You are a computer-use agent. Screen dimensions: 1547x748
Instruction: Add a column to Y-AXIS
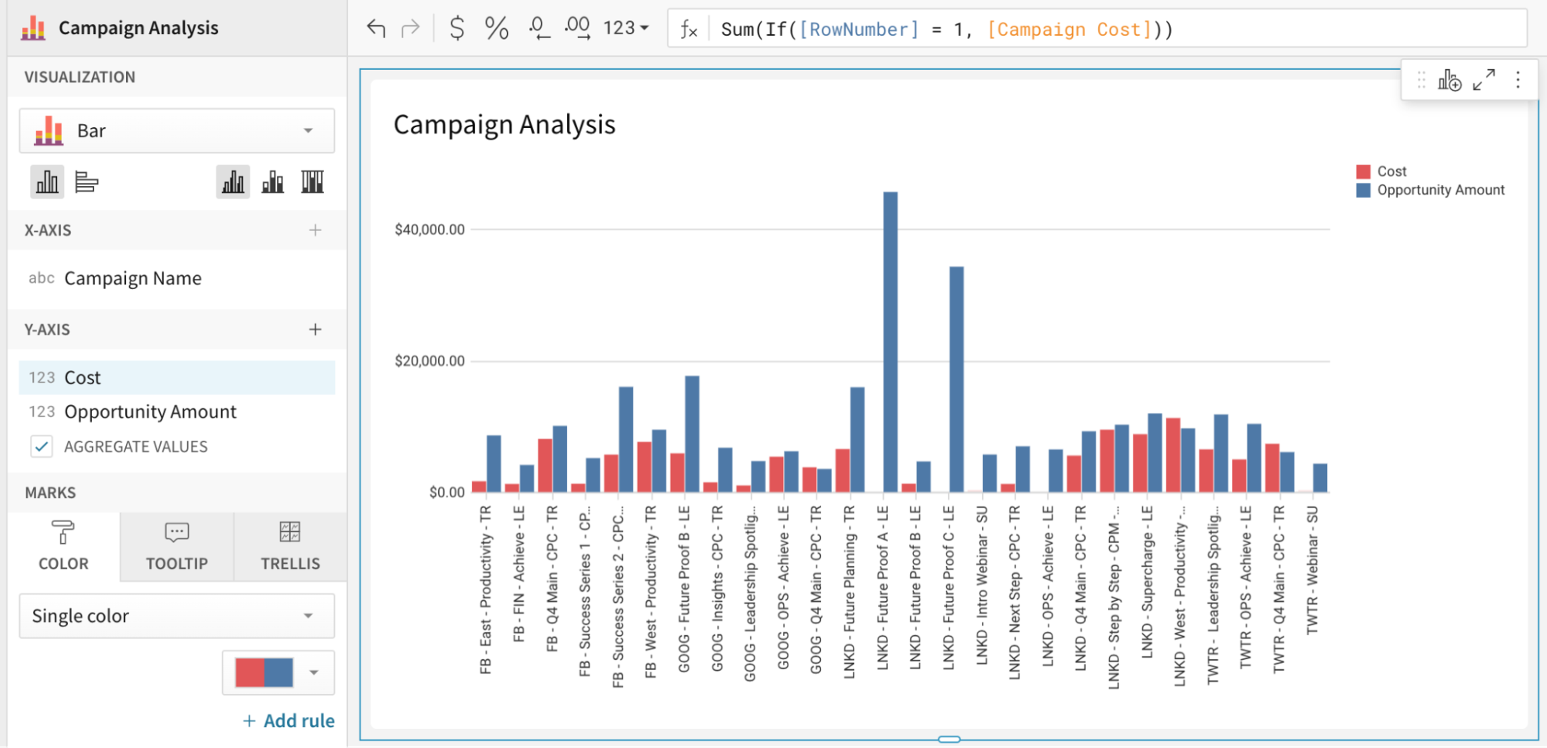pyautogui.click(x=315, y=329)
